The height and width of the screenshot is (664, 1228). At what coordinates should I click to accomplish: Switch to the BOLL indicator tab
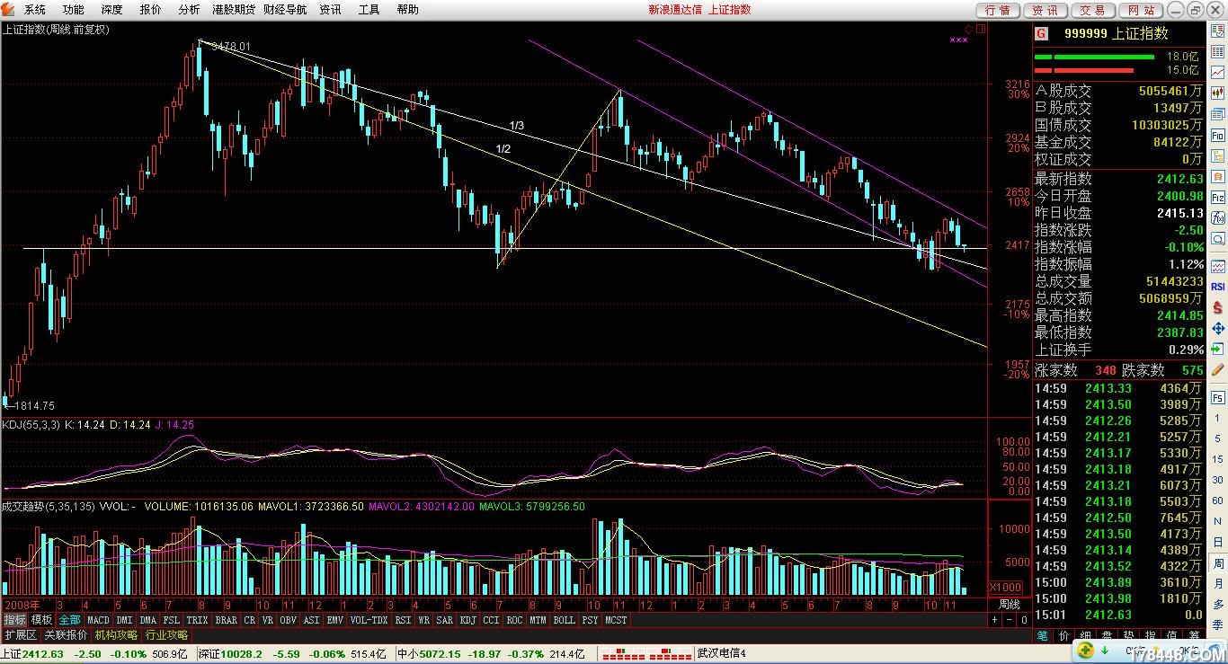point(565,620)
